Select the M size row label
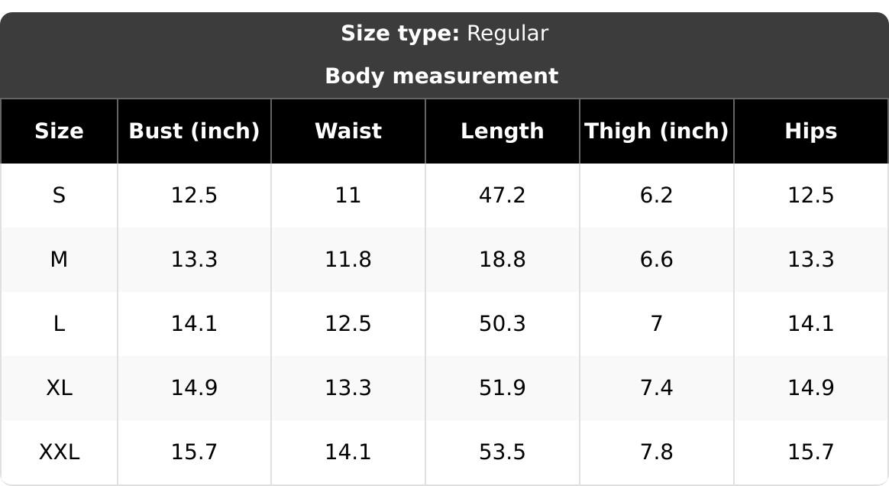The width and height of the screenshot is (889, 486). [x=59, y=260]
